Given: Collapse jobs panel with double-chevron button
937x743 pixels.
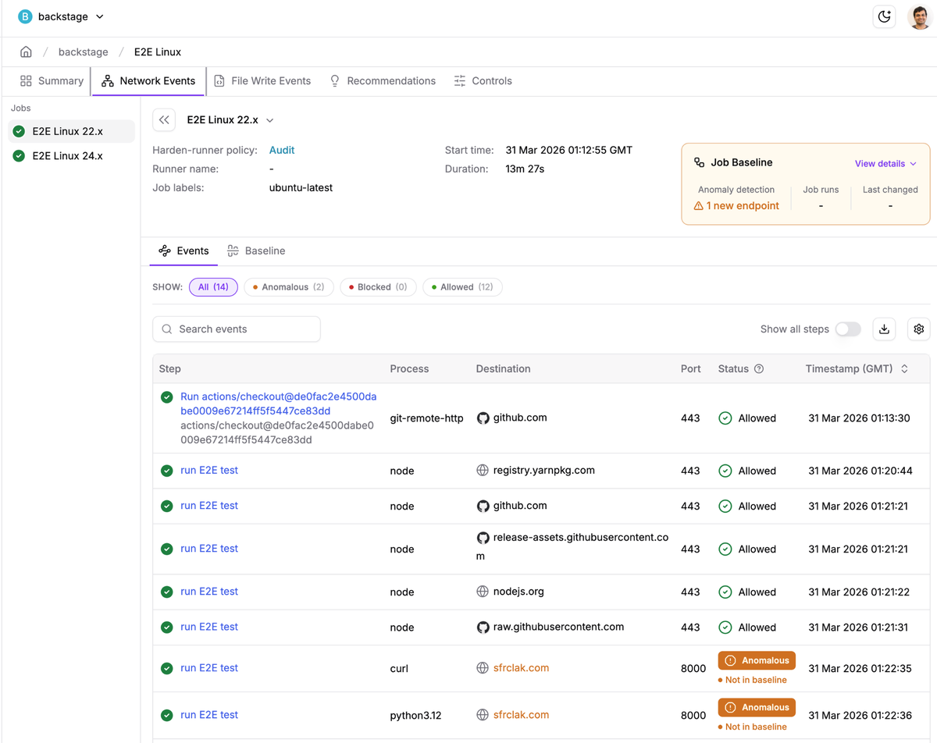Looking at the screenshot, I should point(164,120).
